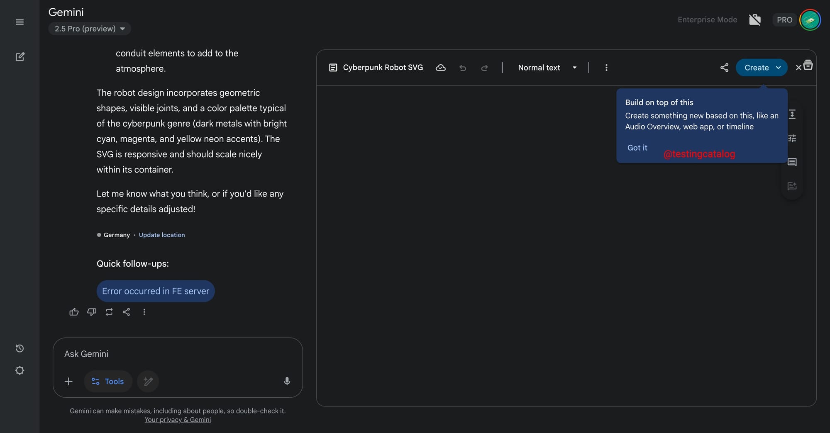Image resolution: width=830 pixels, height=433 pixels.
Task: Click the Cyberpunk Robot SVG document title
Action: click(x=383, y=68)
